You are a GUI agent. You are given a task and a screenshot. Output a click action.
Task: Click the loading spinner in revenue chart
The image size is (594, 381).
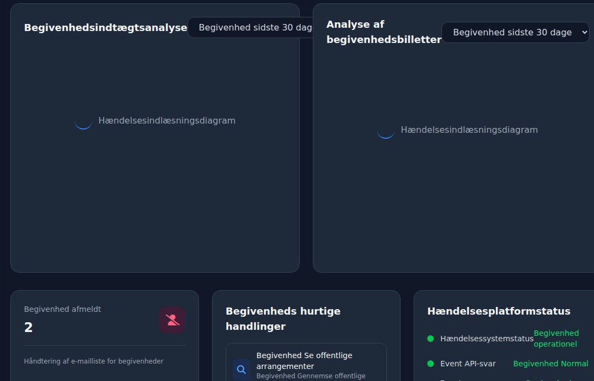83,121
